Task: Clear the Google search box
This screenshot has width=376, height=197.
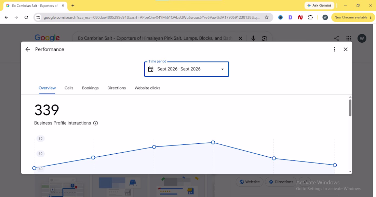Action: pos(240,38)
